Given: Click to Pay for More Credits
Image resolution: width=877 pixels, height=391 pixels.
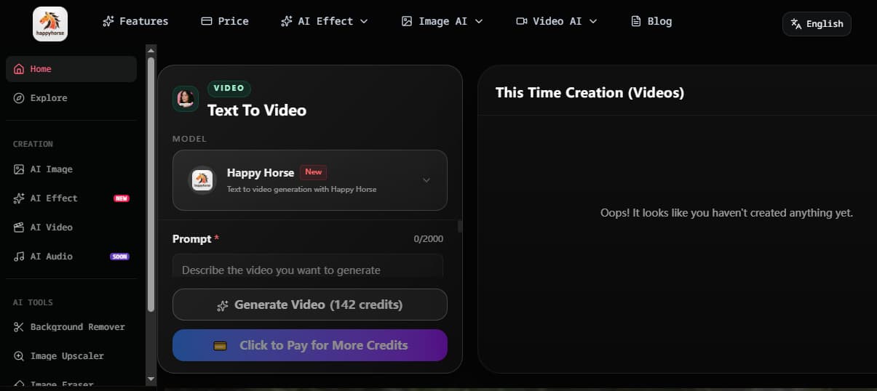Looking at the screenshot, I should pos(310,345).
